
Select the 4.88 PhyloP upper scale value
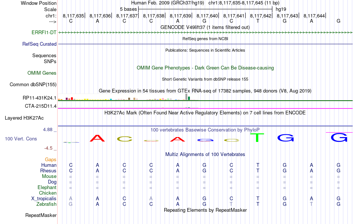[48, 129]
